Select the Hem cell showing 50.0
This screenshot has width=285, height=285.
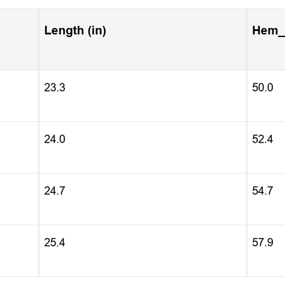[266, 96]
